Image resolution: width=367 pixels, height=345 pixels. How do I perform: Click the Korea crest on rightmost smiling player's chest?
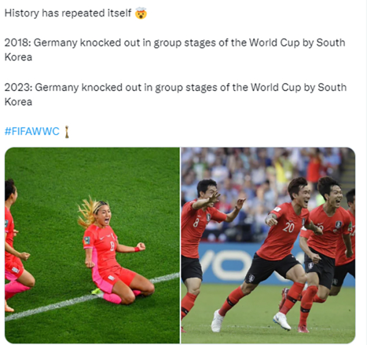coord(338,225)
